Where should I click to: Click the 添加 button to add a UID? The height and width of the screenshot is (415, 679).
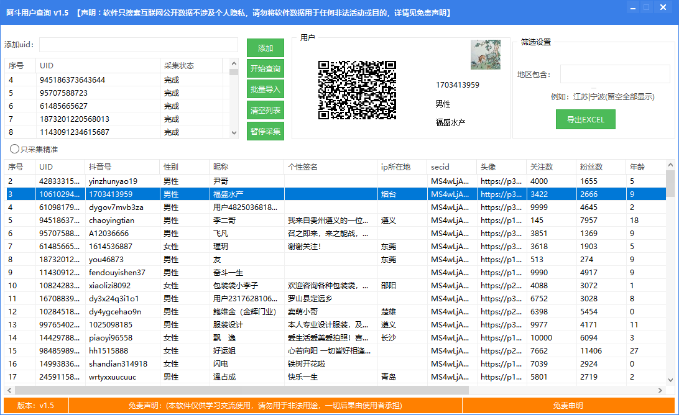coord(265,47)
